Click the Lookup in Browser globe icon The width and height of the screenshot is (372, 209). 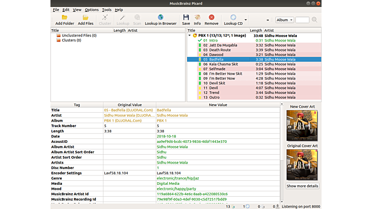[160, 18]
